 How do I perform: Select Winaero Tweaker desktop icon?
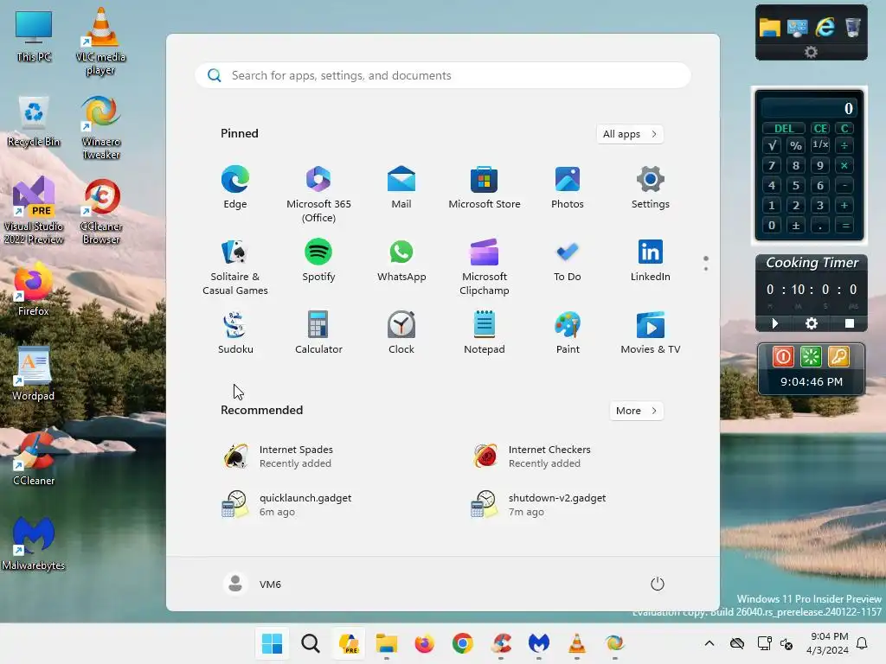point(100,128)
